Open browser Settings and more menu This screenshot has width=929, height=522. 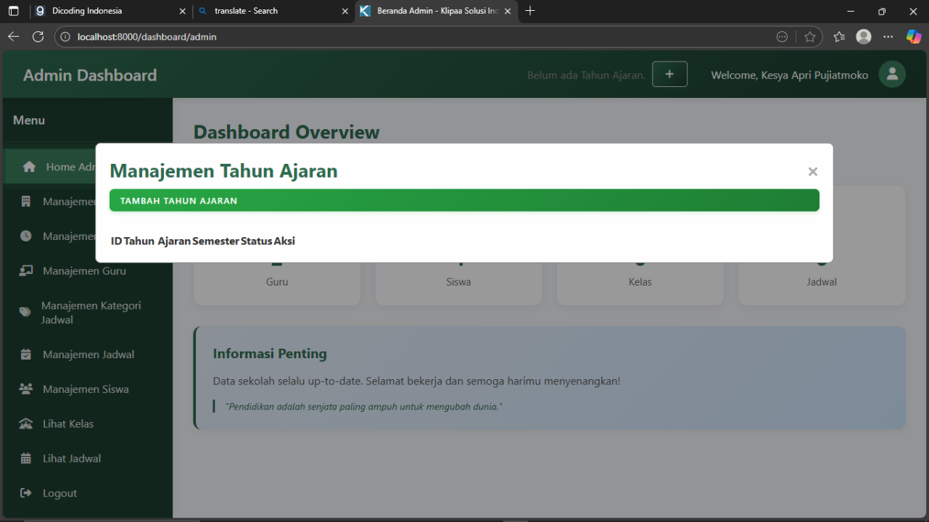(888, 37)
